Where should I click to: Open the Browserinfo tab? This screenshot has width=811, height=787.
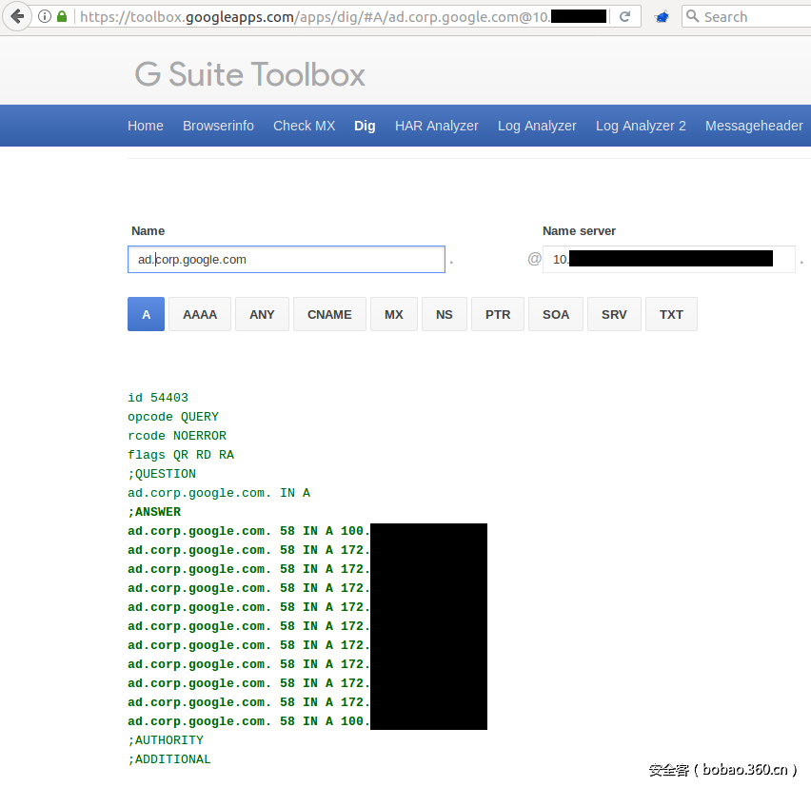click(x=218, y=126)
